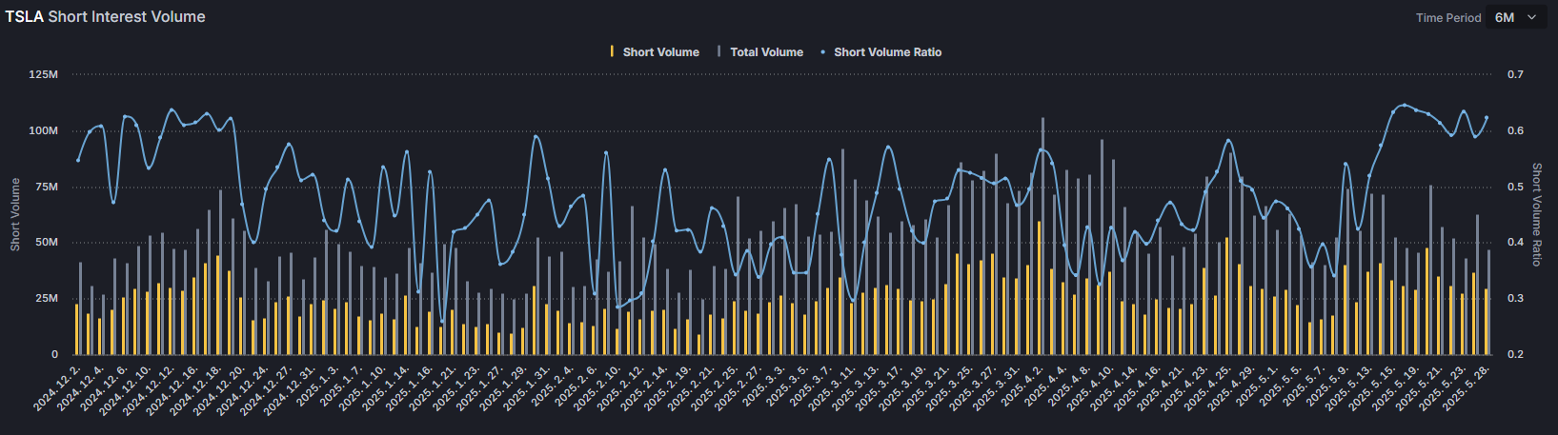
Task: Toggle the Short Volume legend series
Action: (655, 52)
